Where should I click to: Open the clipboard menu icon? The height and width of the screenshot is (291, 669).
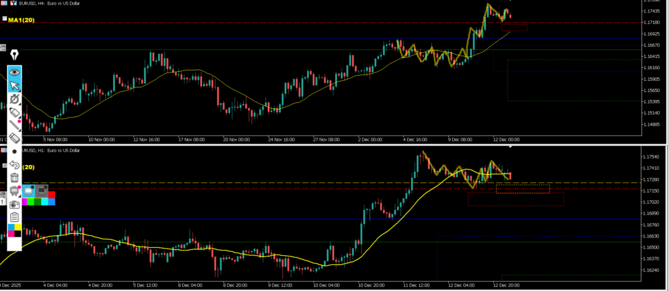pos(14,217)
